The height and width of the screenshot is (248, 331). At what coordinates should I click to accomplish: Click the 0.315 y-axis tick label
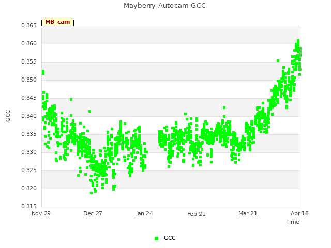click(x=29, y=206)
